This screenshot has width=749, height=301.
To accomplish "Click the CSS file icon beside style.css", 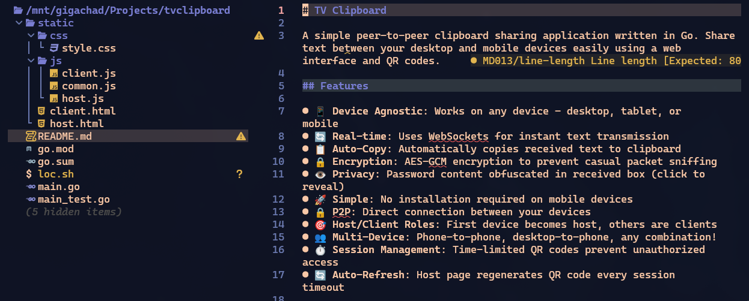I will click(54, 48).
